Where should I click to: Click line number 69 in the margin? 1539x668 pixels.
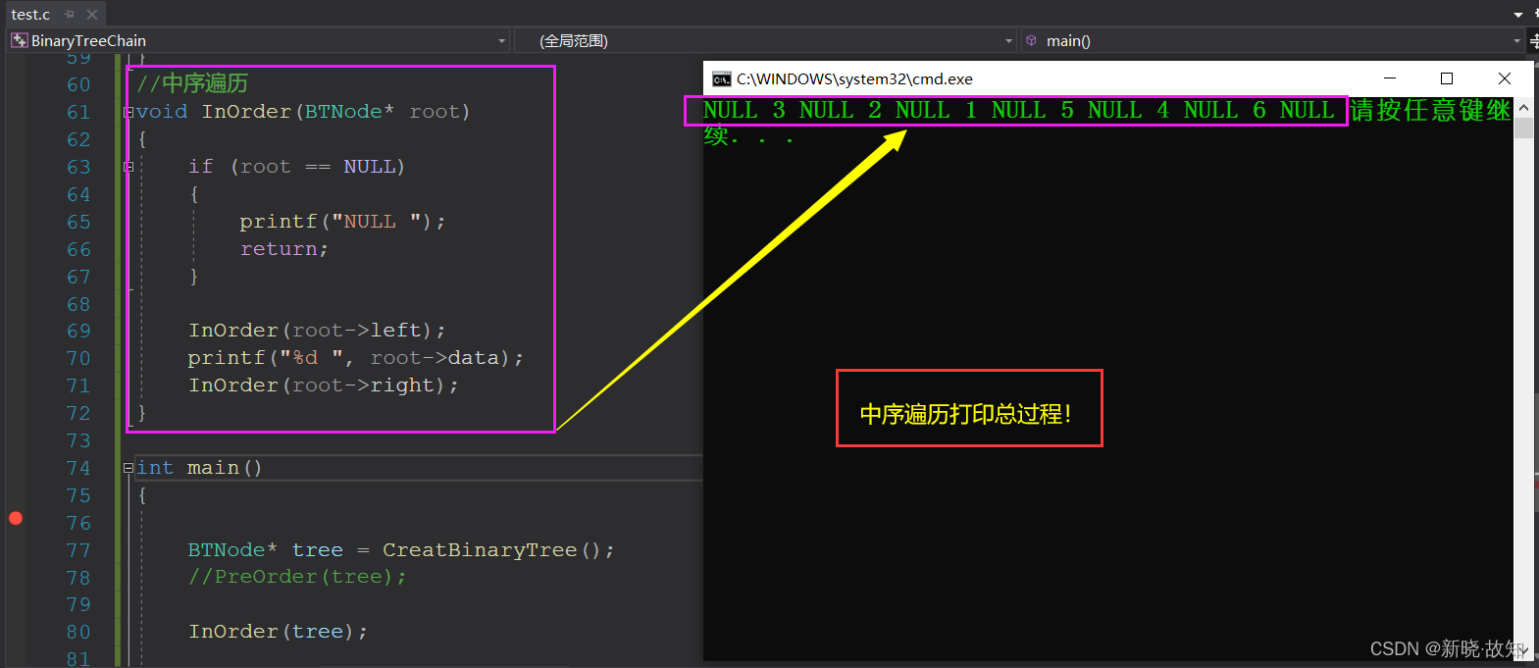click(78, 332)
